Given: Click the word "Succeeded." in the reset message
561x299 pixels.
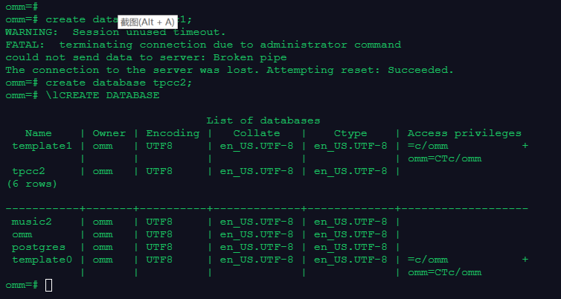Looking at the screenshot, I should 423,70.
